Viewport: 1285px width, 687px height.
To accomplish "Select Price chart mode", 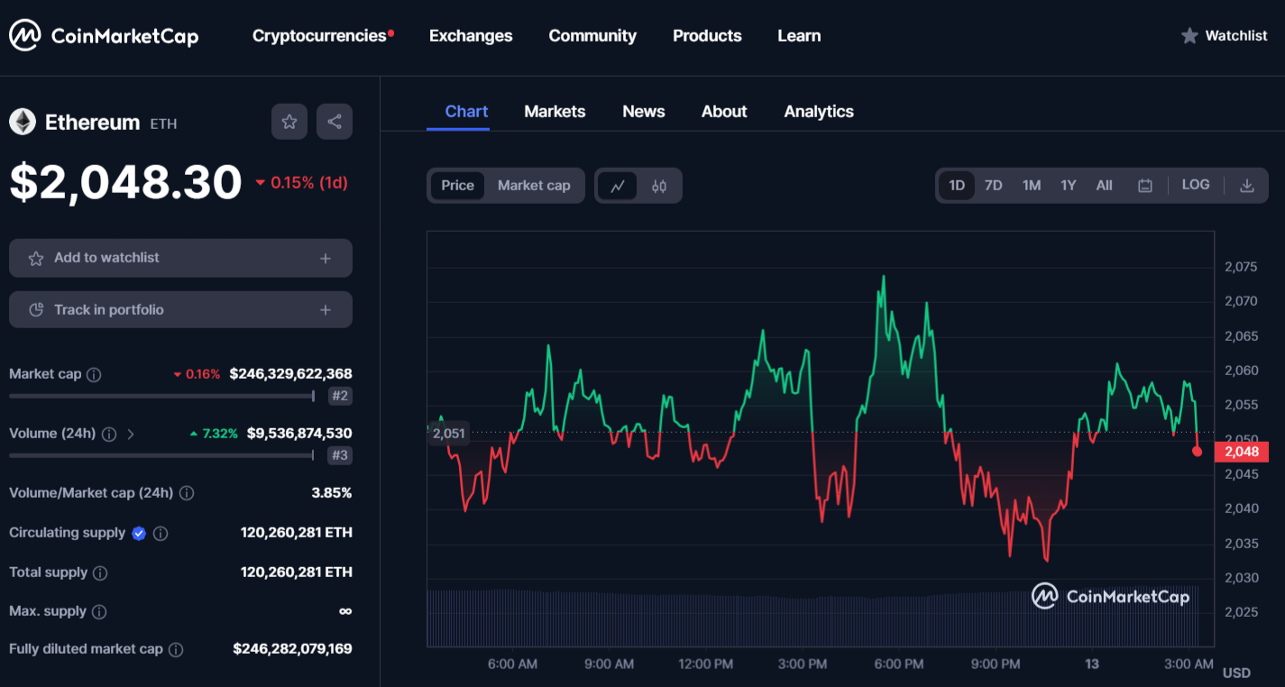I will click(457, 186).
